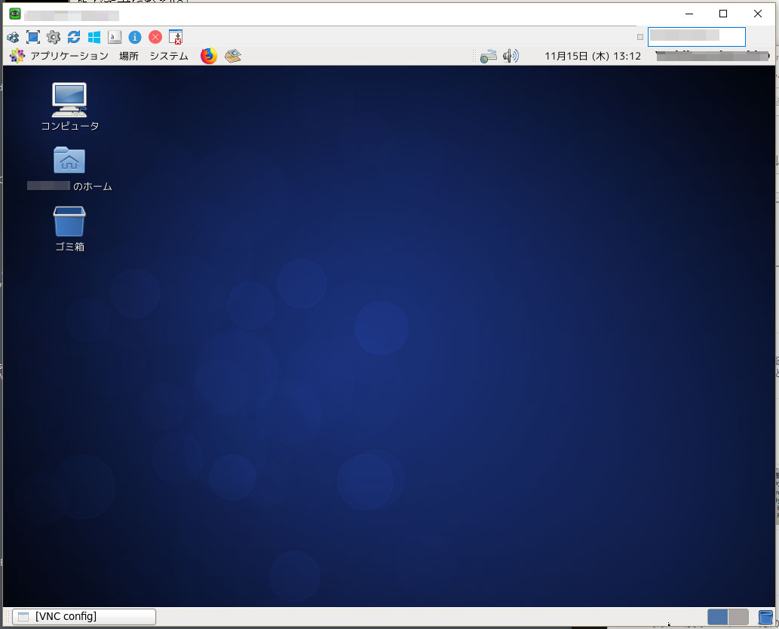This screenshot has height=629, width=779.
Task: Open the 場所 menu
Action: click(129, 56)
